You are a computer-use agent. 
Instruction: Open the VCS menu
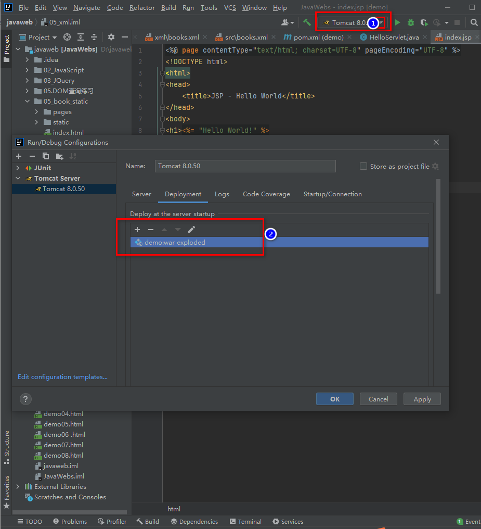tap(230, 7)
